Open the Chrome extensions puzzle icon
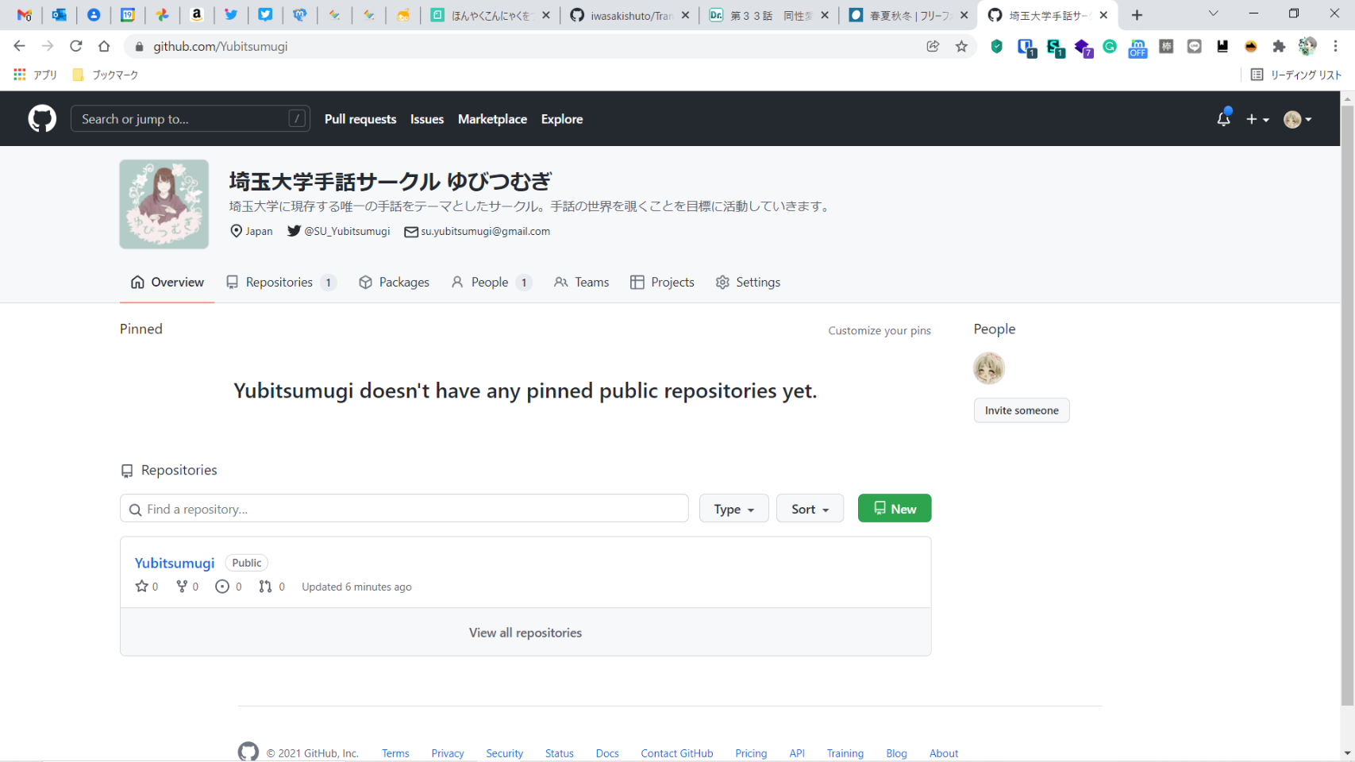Screen dimensions: 1355x762 [1279, 47]
